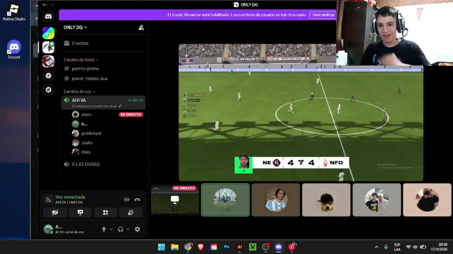Click Deshabilitar to turn off Streamer mode
Viewport: 453px width, 254px height.
pyautogui.click(x=323, y=15)
